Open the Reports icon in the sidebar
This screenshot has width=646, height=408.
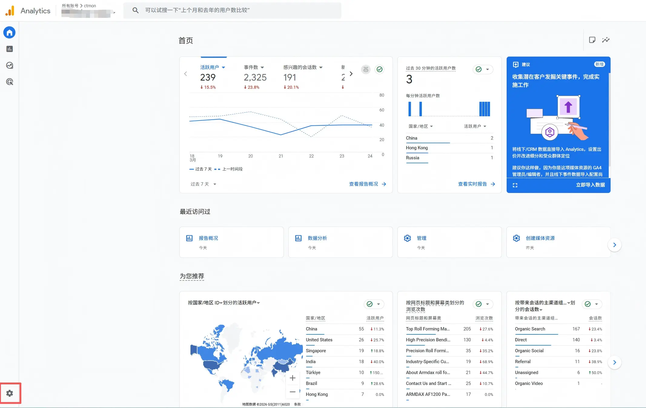coord(9,49)
